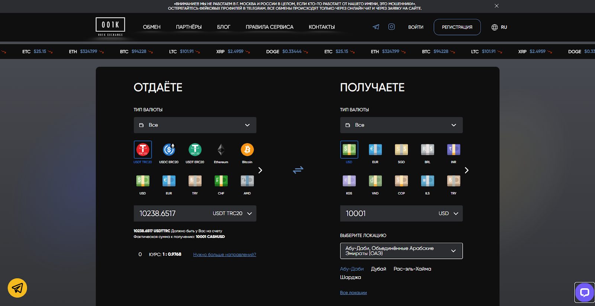Open the ПРАВИЛА СЕРВИСА menu item

(x=270, y=27)
